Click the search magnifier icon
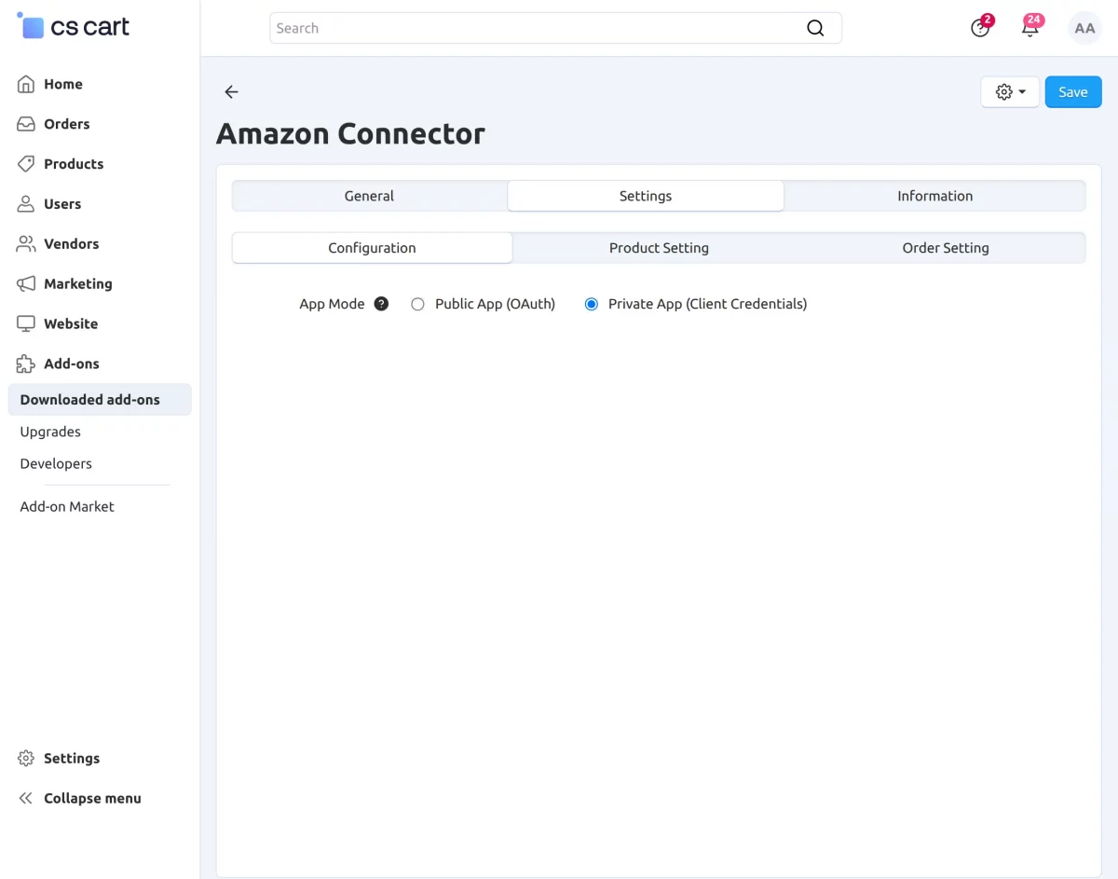 [x=815, y=28]
